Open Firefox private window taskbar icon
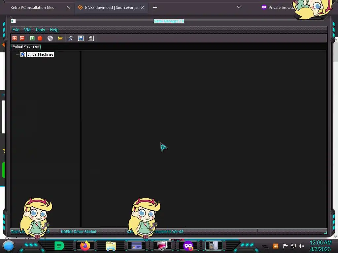The image size is (338, 253). pos(188,246)
